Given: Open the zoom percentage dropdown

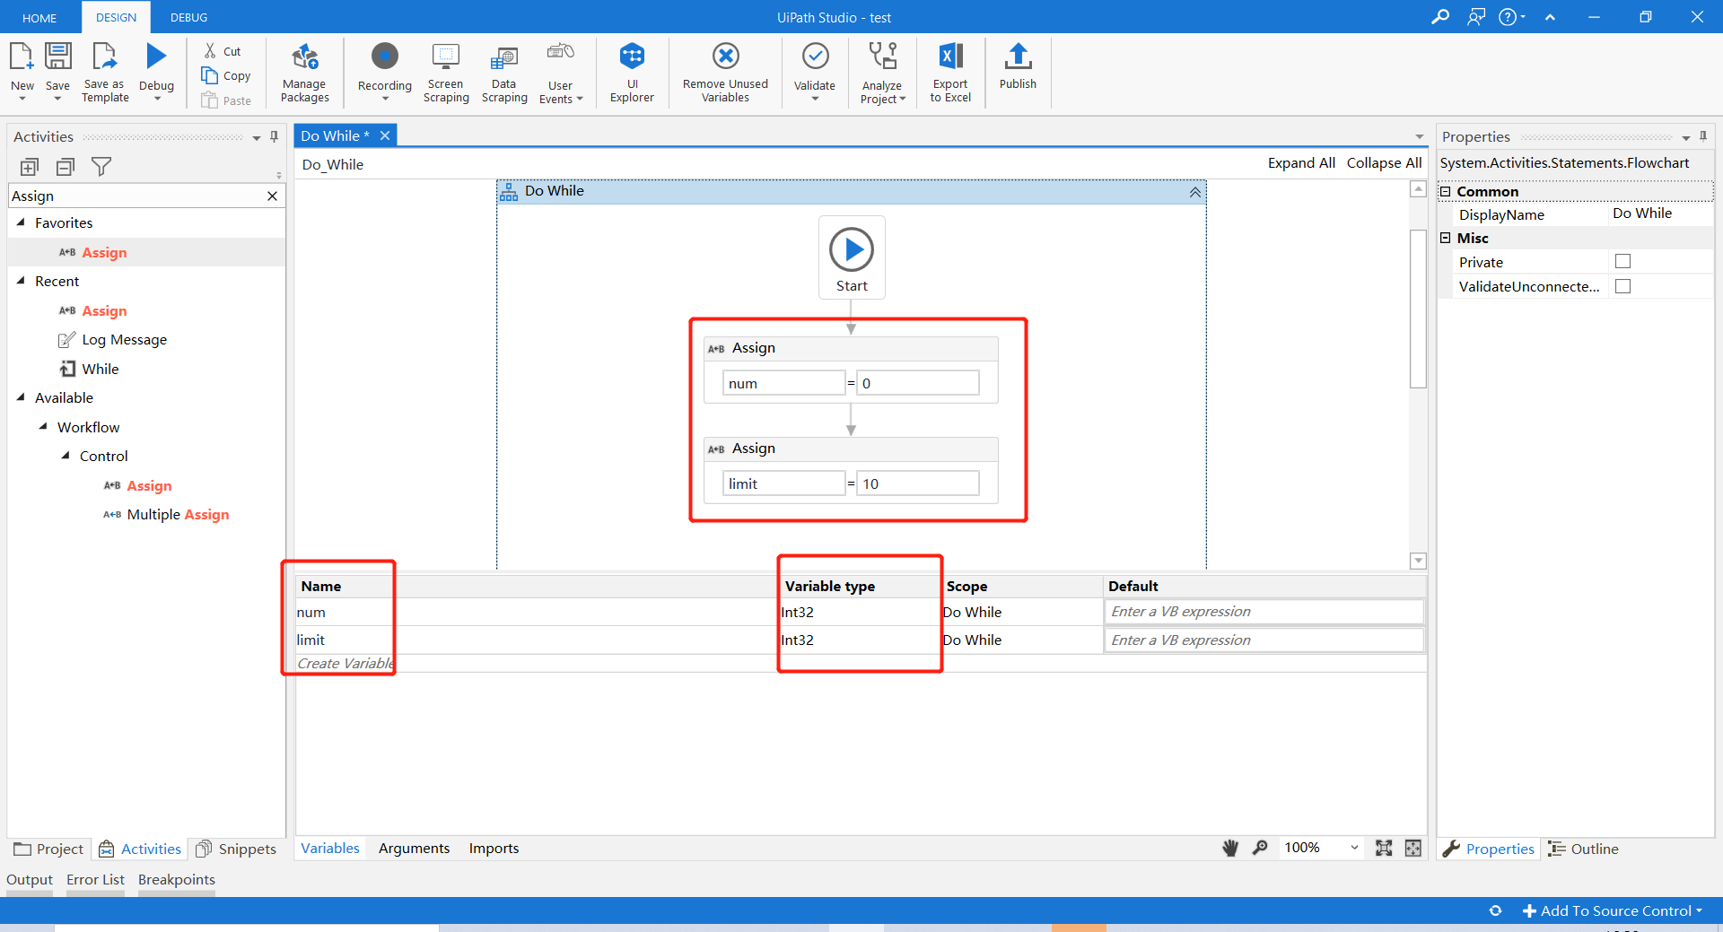Looking at the screenshot, I should (1353, 848).
